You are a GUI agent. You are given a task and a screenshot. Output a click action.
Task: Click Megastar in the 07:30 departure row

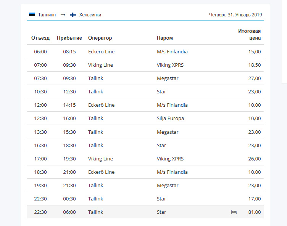(168, 79)
